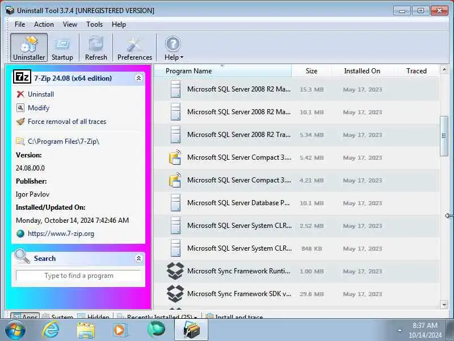The height and width of the screenshot is (341, 454).
Task: Click the broom Force removal icon
Action: click(x=20, y=122)
